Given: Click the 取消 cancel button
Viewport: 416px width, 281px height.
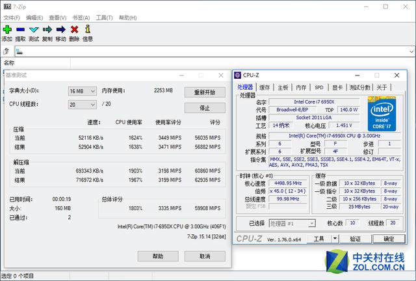Looking at the screenshot, I should [205, 256].
